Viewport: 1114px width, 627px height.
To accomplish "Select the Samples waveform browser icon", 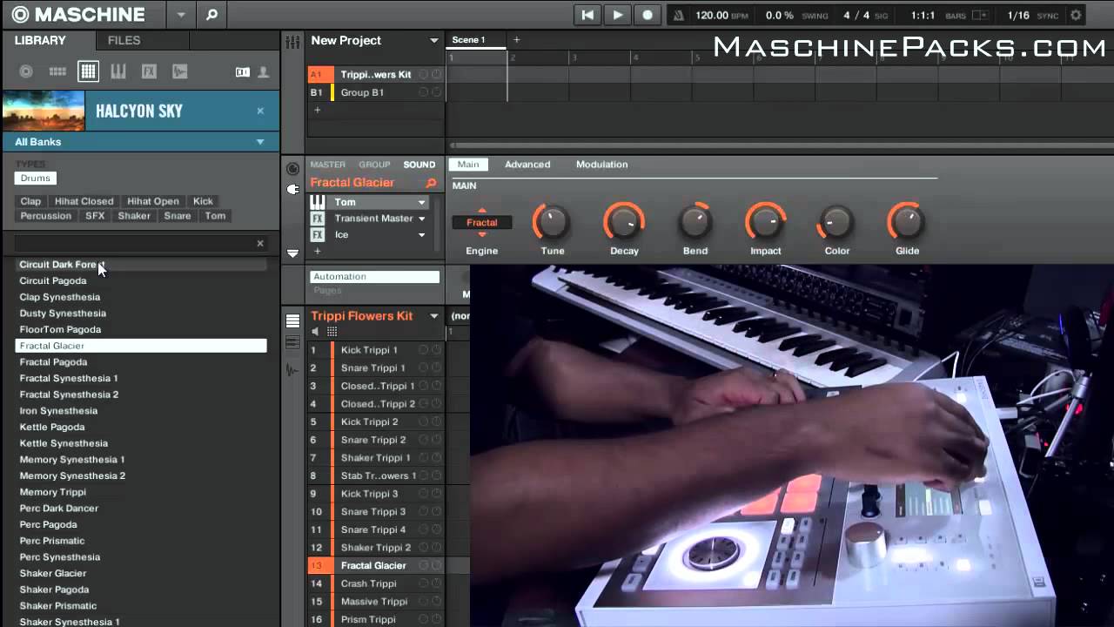I will (x=179, y=71).
